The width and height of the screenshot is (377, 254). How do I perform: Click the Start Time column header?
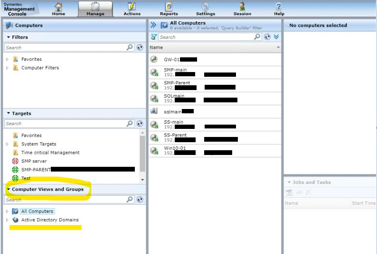[x=364, y=203]
